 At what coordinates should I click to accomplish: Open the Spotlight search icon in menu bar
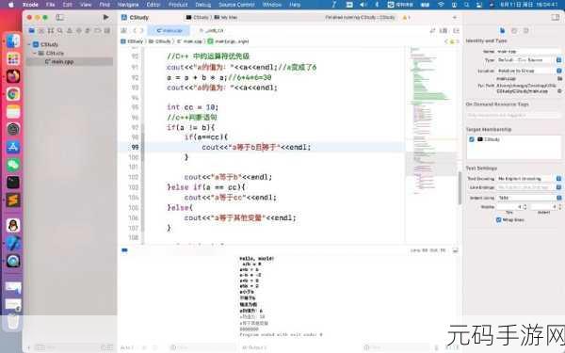point(467,5)
